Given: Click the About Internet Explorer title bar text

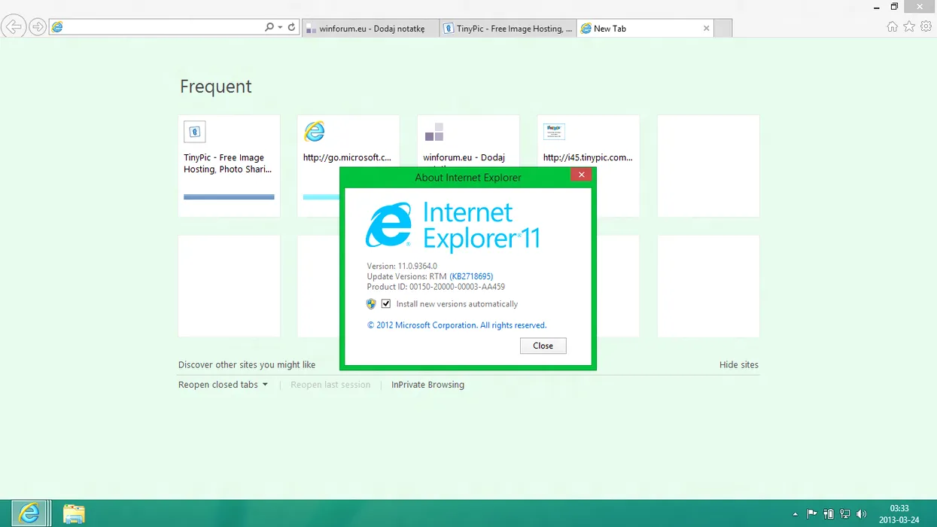Looking at the screenshot, I should pyautogui.click(x=468, y=178).
